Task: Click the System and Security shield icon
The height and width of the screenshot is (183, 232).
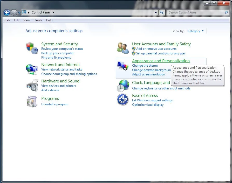Action: tap(32, 48)
